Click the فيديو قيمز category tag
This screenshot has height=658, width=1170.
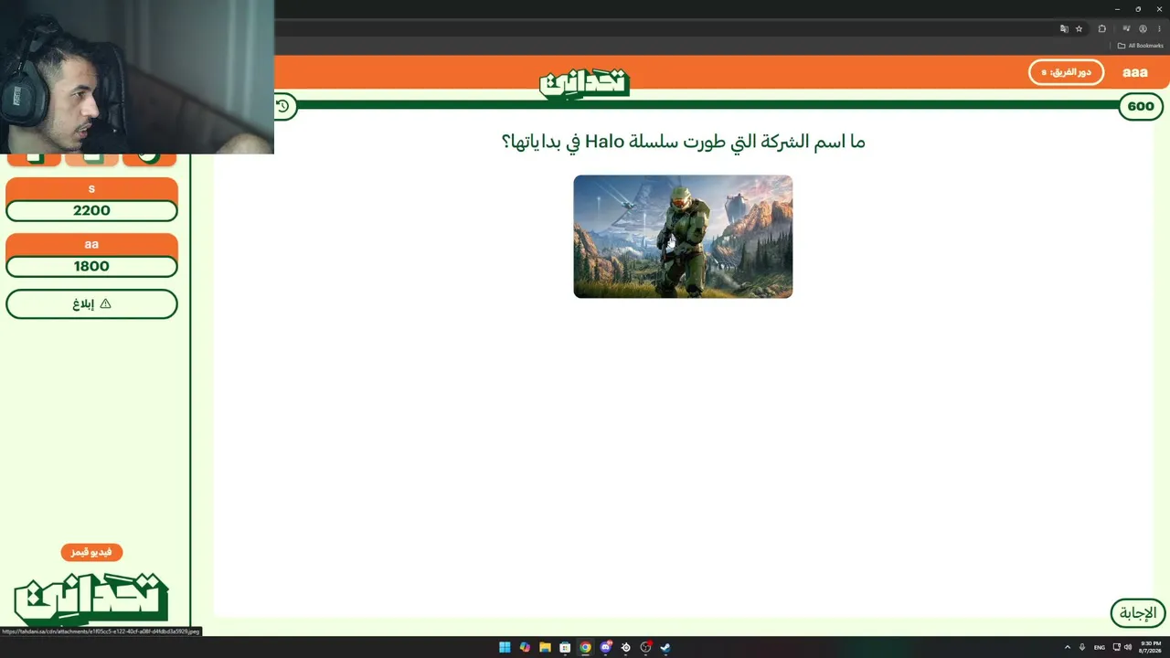coord(91,552)
